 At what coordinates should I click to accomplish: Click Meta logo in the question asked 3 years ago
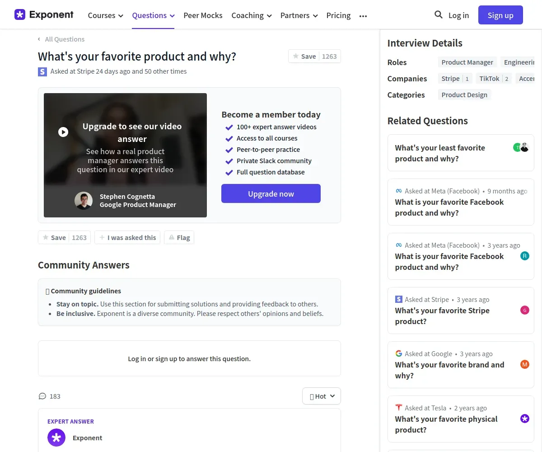pyautogui.click(x=399, y=245)
